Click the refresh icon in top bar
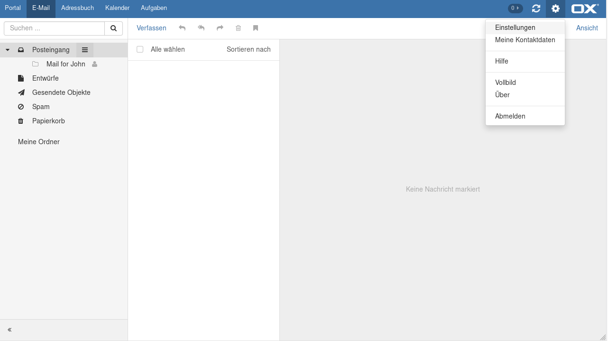 [x=536, y=9]
